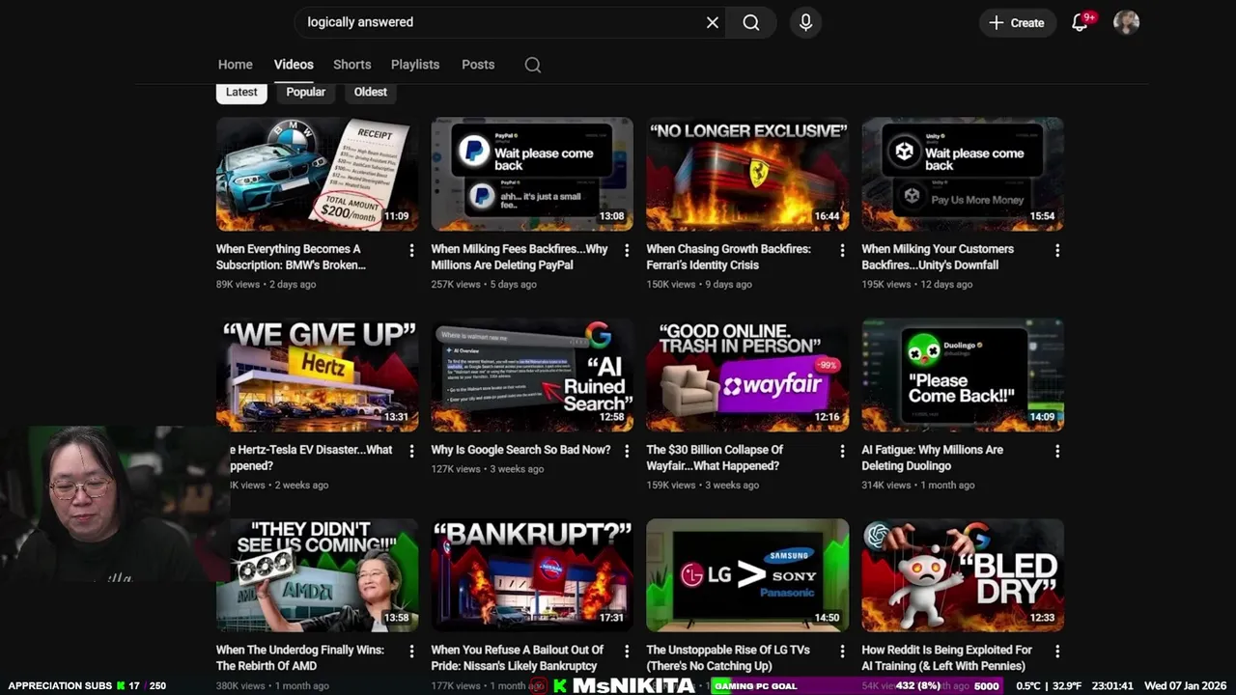The image size is (1236, 695).
Task: Open the channel Home tab
Action: point(235,65)
